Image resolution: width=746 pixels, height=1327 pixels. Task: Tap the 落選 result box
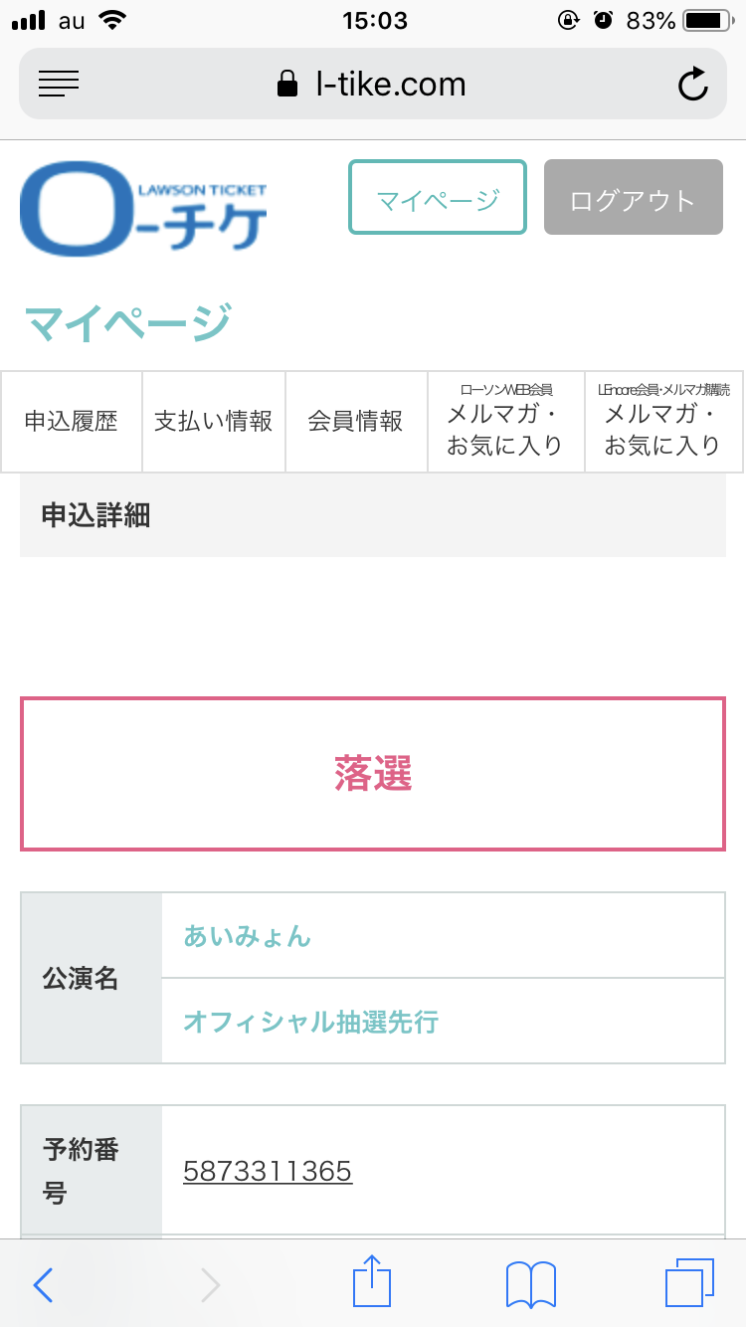(x=373, y=774)
